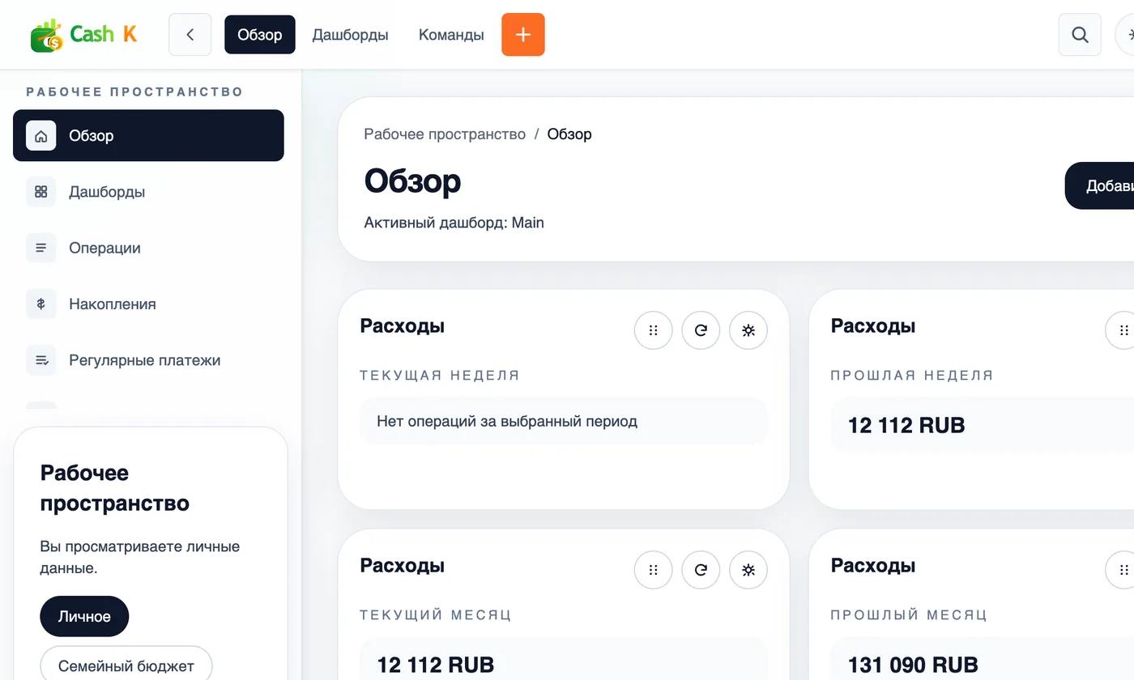
Task: Click the Cash K wallet logo
Action: point(83,35)
